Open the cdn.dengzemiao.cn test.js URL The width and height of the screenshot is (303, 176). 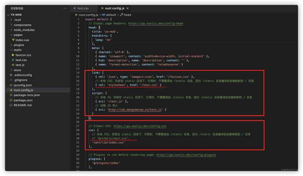coord(135,109)
